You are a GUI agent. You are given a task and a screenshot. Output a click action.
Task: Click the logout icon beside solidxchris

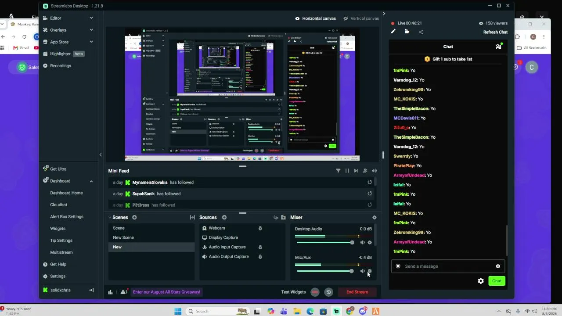pyautogui.click(x=91, y=290)
